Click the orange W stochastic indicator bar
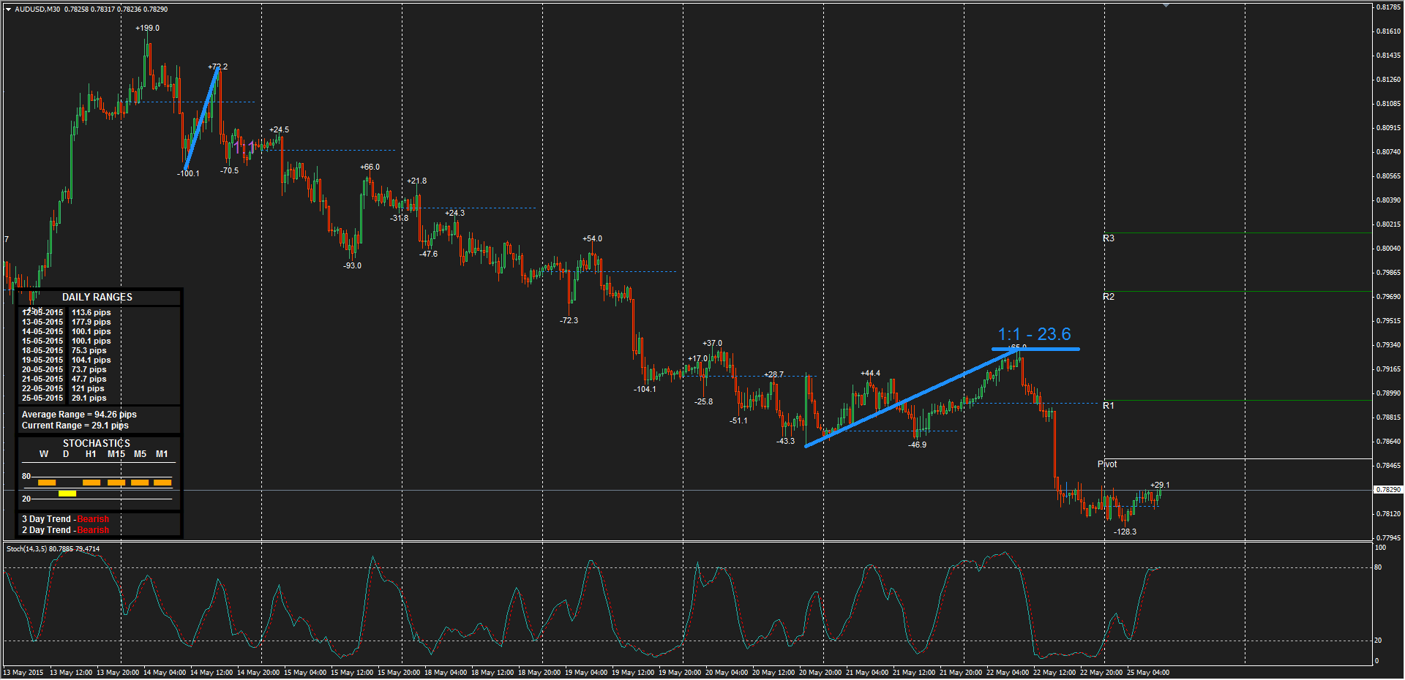 point(47,483)
